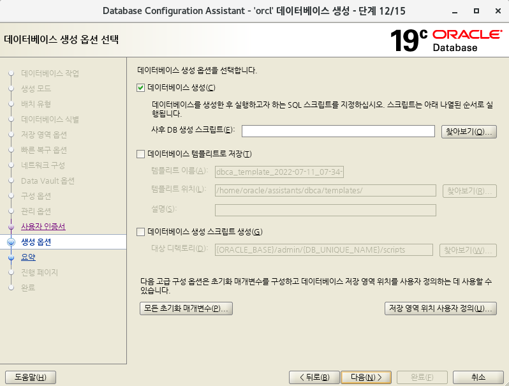The image size is (509, 386).
Task: Click disabled 찾아보기(R) browse button
Action: [469, 191]
